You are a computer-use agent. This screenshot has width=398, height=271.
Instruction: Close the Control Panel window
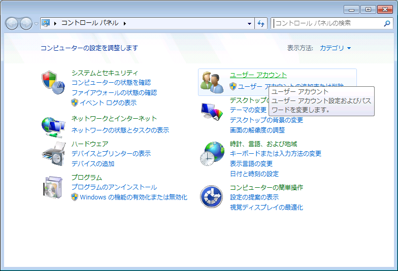pos(385,10)
